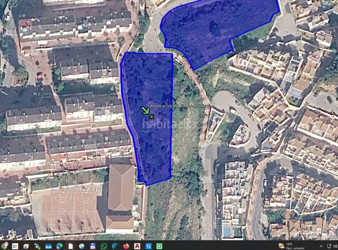Show hidden system tray icons
Screen dimensions: 338x250
tap(321, 246)
